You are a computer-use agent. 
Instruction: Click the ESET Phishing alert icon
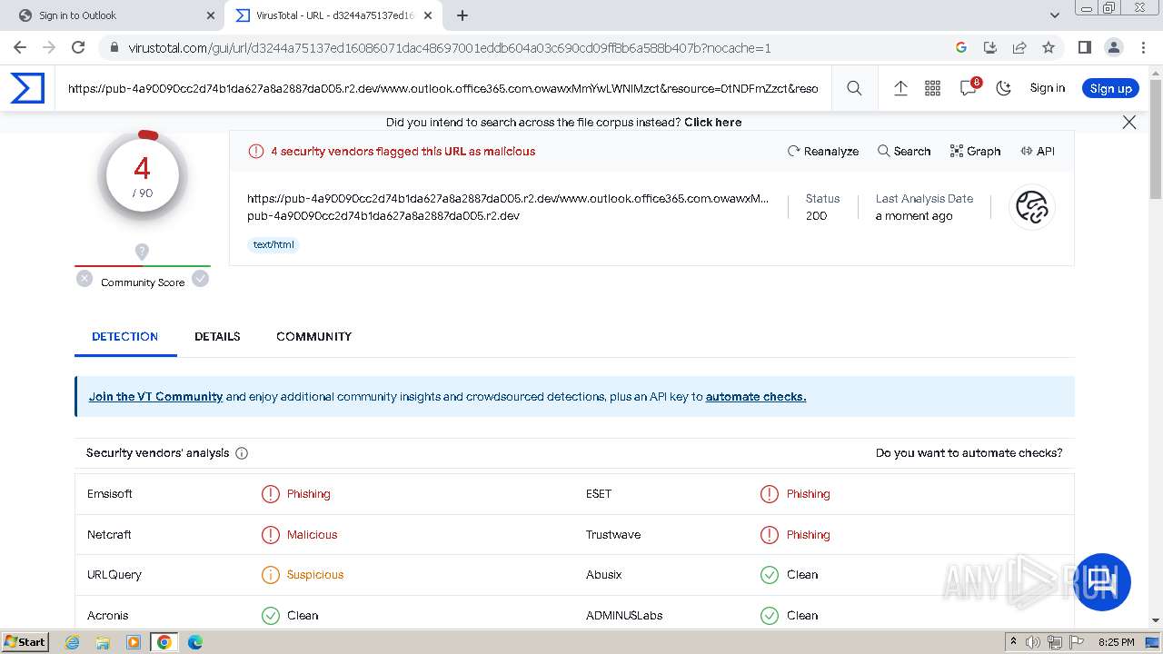click(770, 494)
